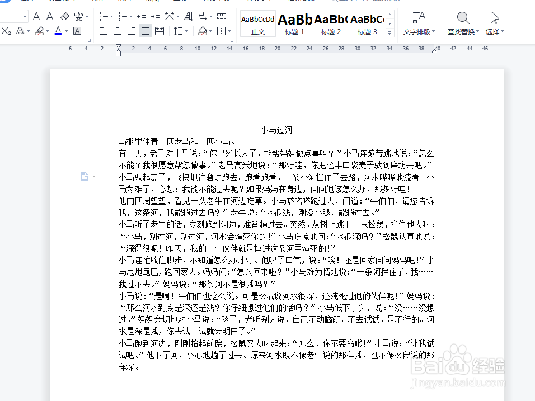Click the increase font size icon
535x401 pixels.
pos(36,17)
